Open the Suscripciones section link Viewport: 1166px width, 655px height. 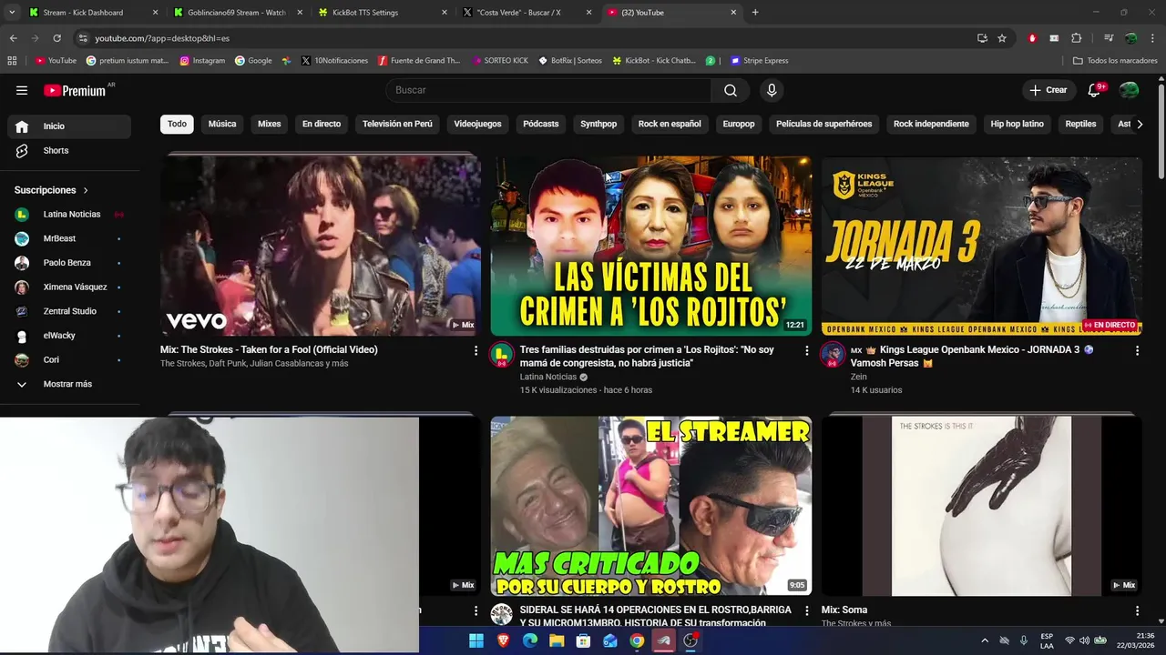tap(51, 190)
